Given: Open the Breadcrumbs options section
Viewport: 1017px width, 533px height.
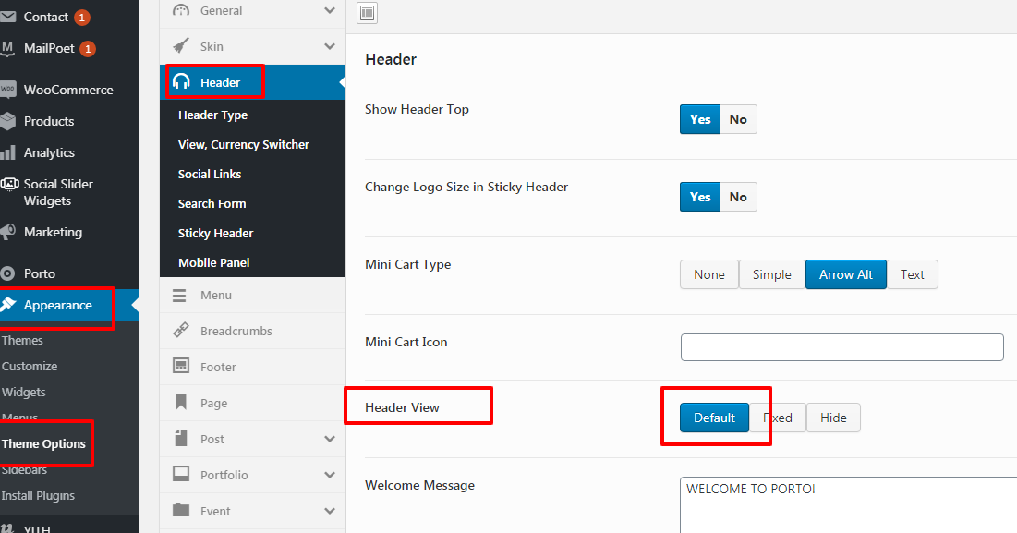Looking at the screenshot, I should tap(252, 331).
